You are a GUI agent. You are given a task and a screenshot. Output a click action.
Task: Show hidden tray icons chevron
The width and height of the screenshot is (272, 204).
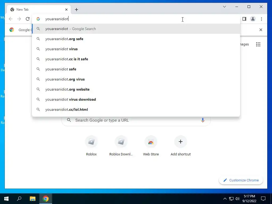[225, 199]
